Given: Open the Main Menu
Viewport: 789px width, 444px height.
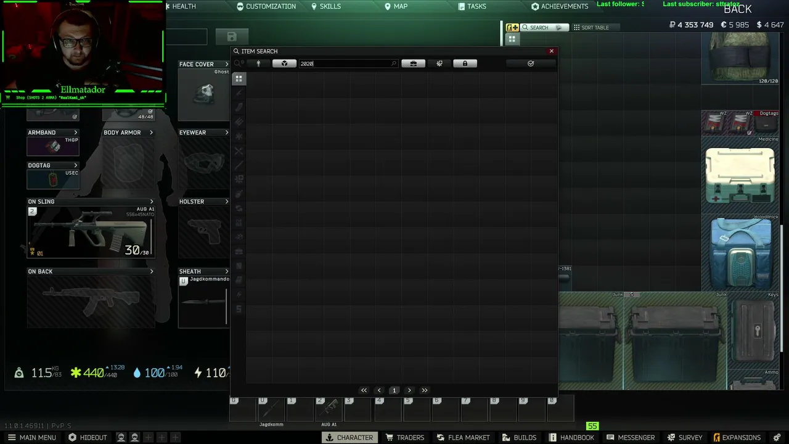Looking at the screenshot, I should coord(31,437).
